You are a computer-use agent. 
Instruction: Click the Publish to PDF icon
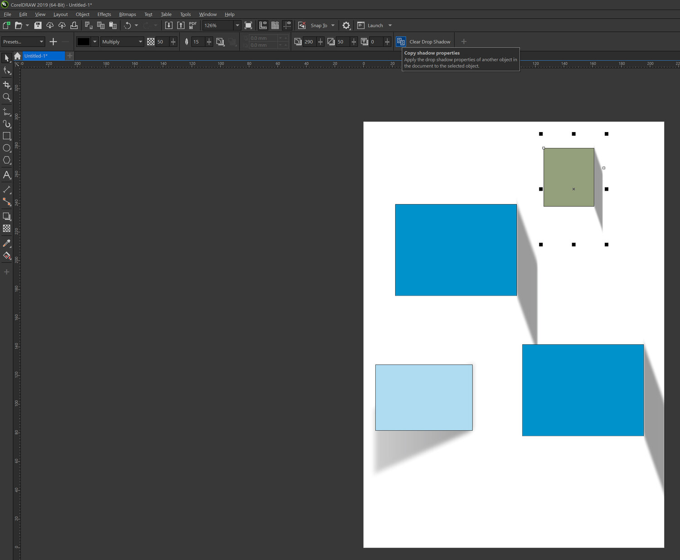coord(193,25)
